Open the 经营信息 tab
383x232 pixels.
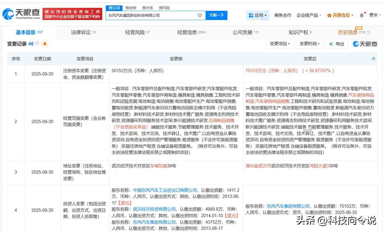coord(192,32)
